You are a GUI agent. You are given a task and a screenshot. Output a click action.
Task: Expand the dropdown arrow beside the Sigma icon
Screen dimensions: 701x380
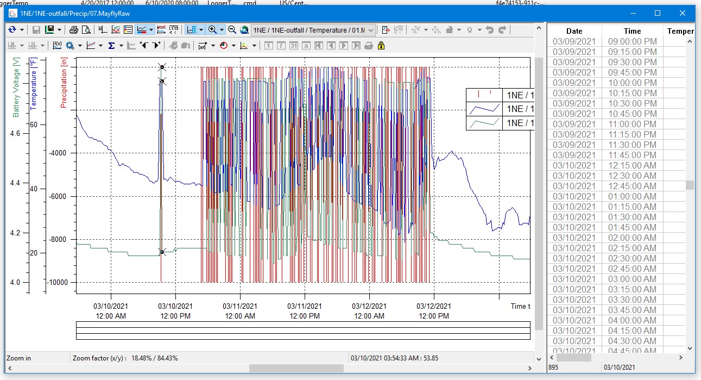point(121,46)
